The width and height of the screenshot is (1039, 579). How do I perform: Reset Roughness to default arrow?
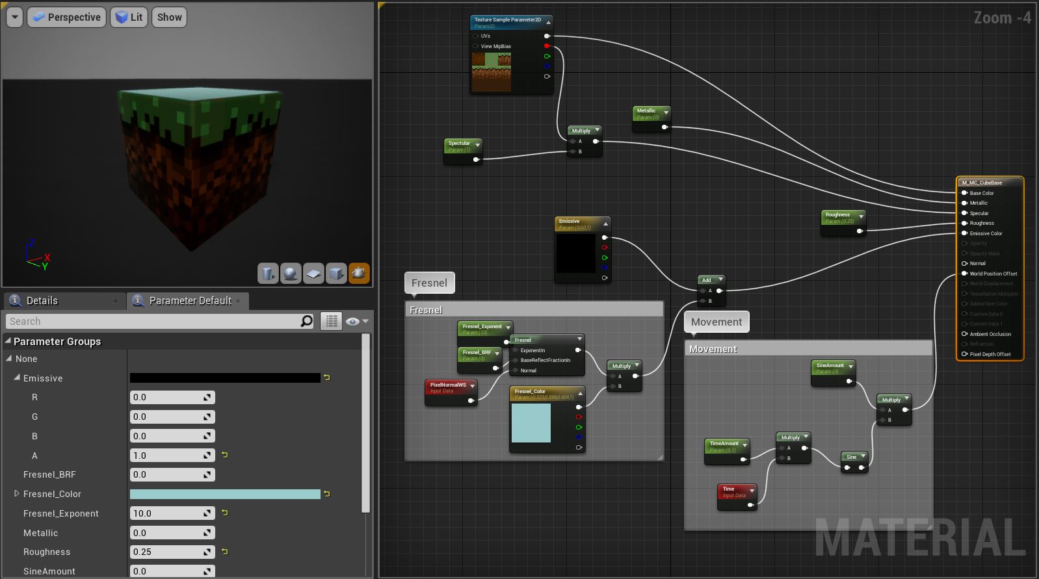pos(225,552)
